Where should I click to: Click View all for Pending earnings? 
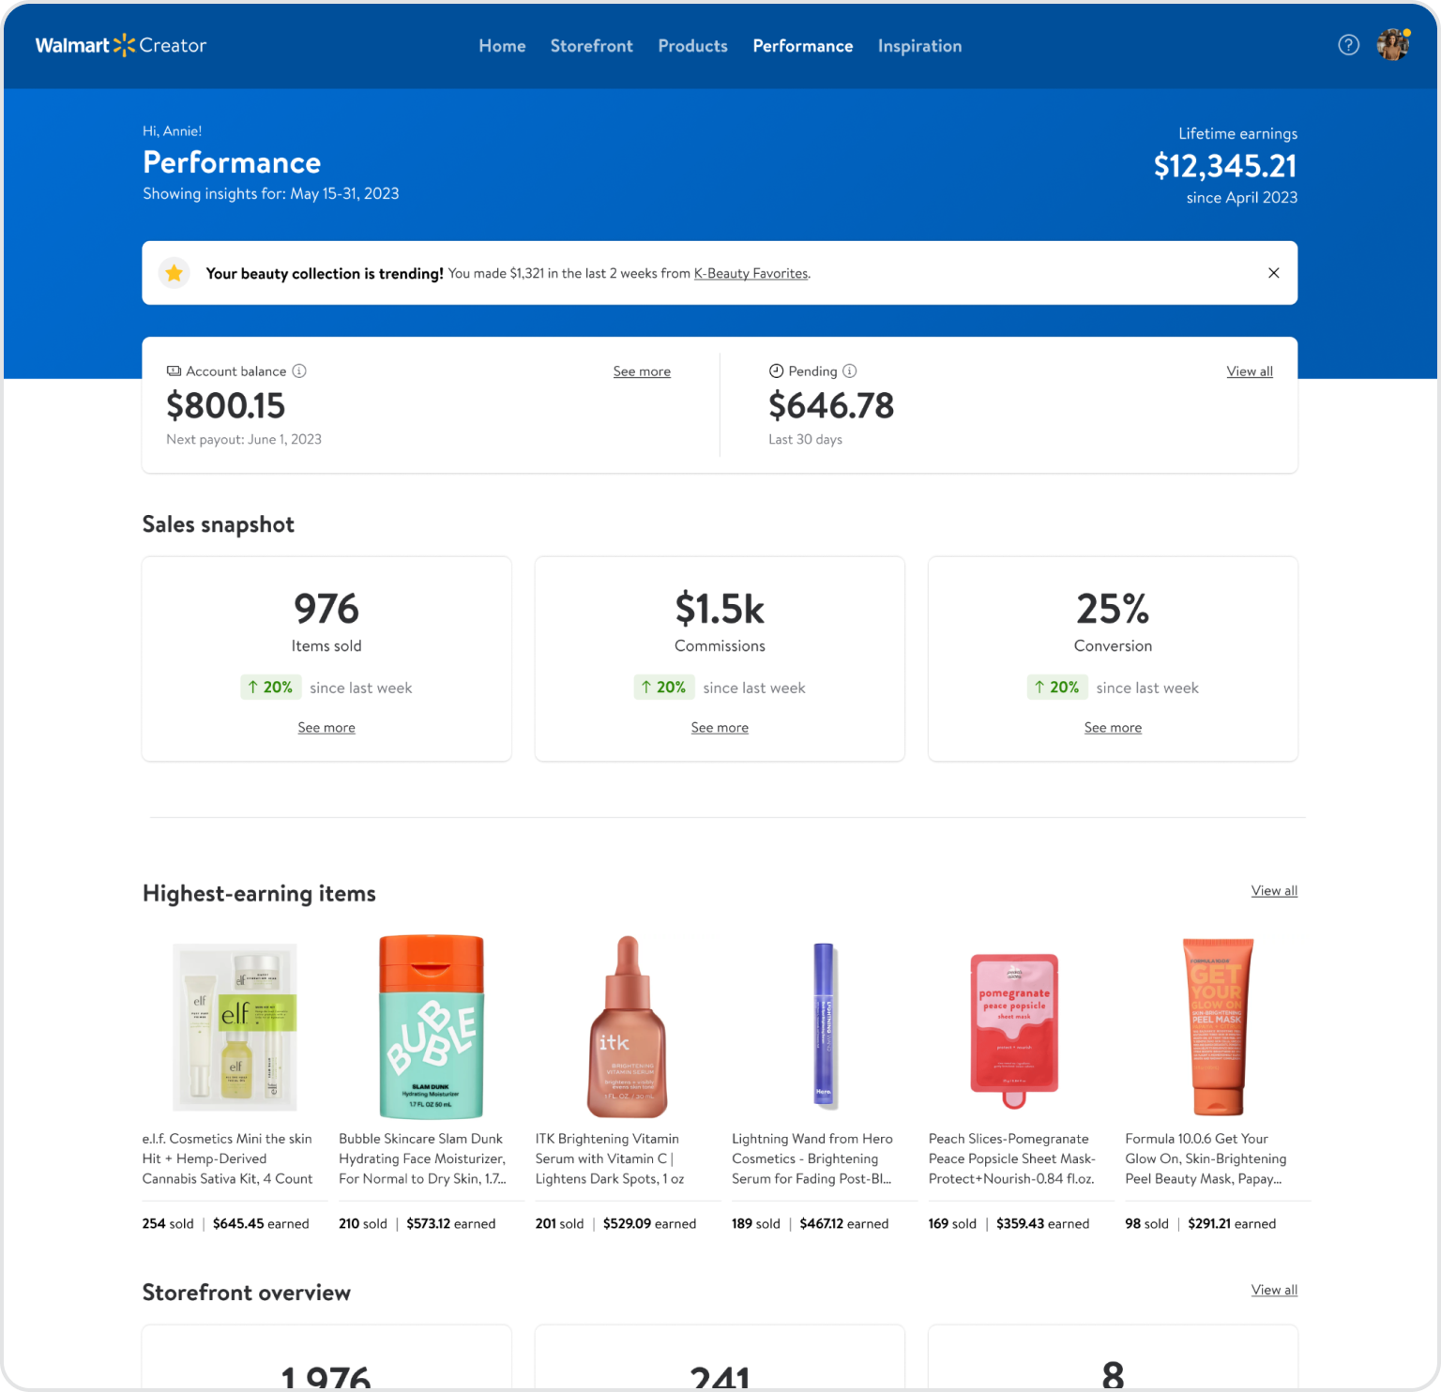1250,371
